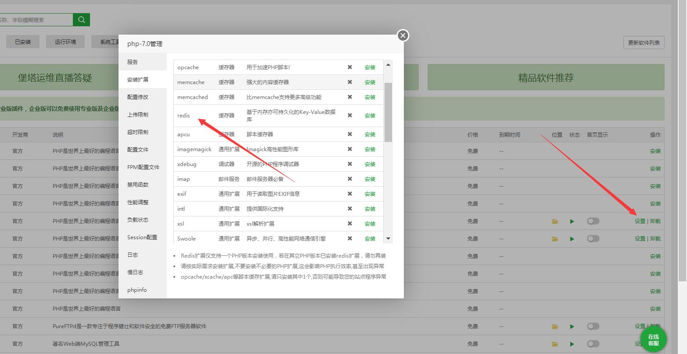Open the 在线客服 chat bubble
The image size is (687, 354).
coord(653,340)
